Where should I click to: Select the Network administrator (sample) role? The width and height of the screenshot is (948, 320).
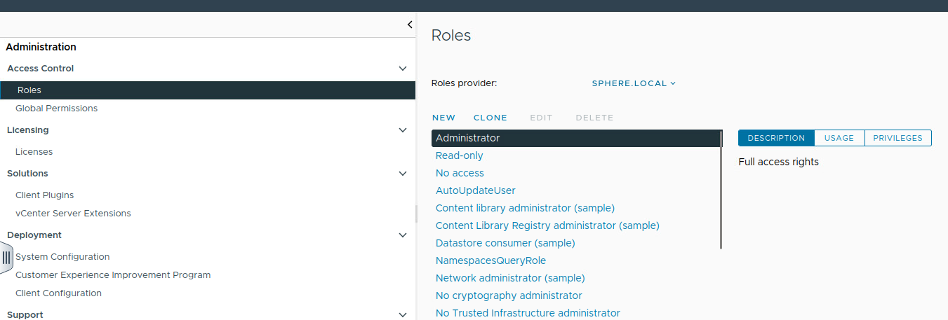click(509, 278)
